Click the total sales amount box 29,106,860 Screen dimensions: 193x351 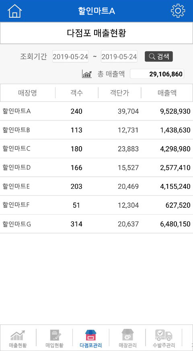tap(157, 74)
